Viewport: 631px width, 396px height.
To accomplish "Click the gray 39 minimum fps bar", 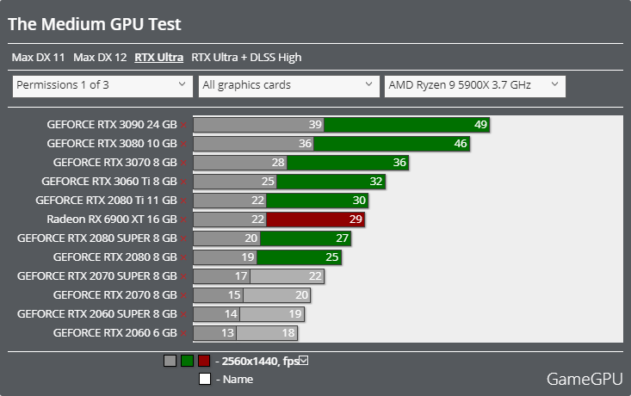I will 259,125.
